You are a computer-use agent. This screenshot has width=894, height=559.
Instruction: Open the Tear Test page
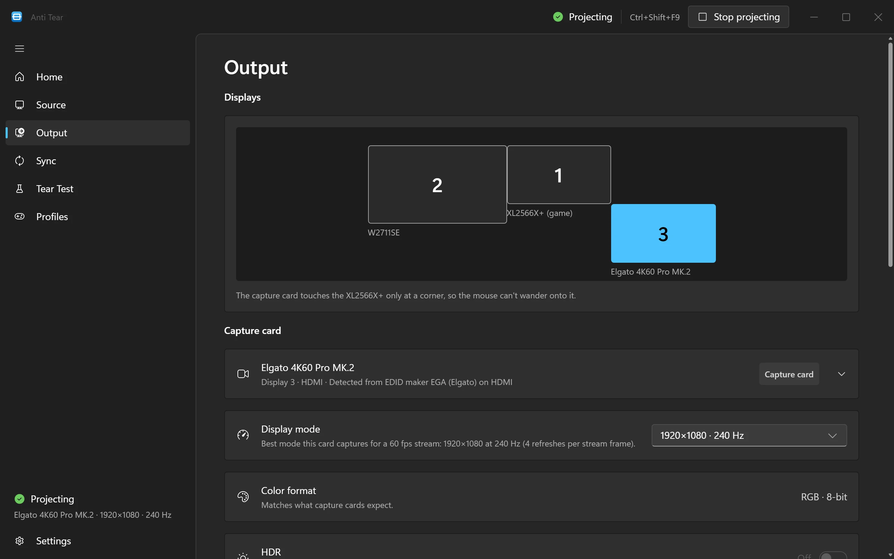pos(98,189)
